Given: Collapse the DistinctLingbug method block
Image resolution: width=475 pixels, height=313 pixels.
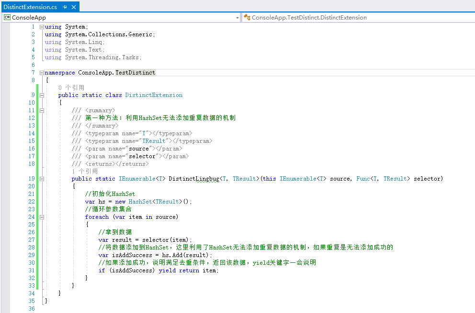Looking at the screenshot, I should pyautogui.click(x=42, y=179).
